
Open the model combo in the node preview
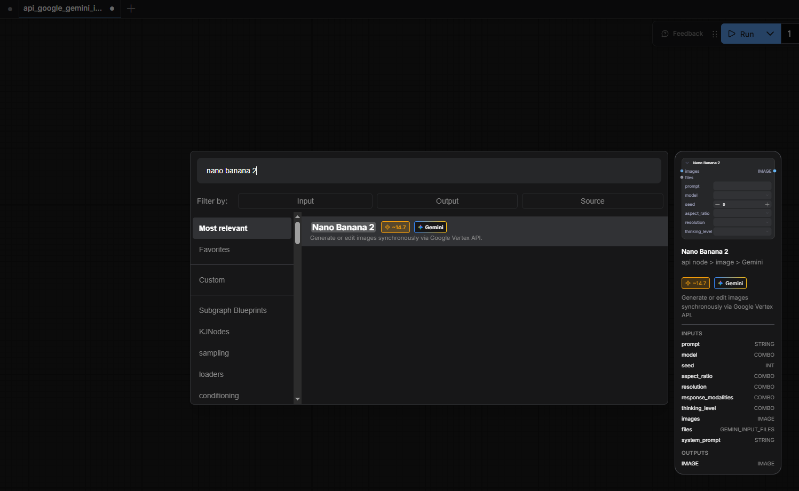click(742, 195)
